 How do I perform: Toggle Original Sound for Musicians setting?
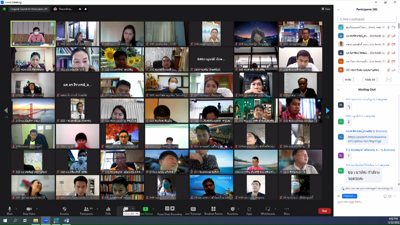point(29,8)
